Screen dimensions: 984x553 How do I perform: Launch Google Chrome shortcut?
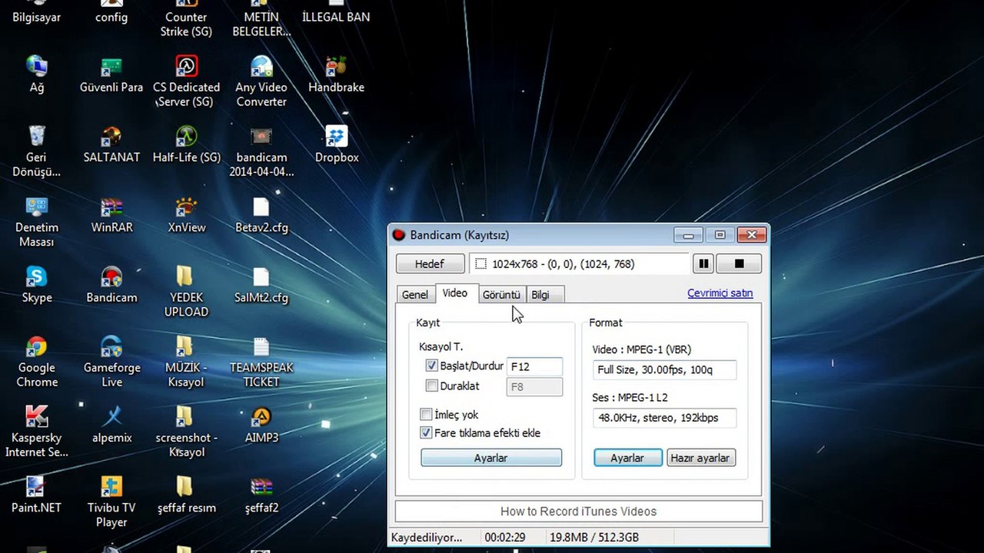pyautogui.click(x=36, y=362)
